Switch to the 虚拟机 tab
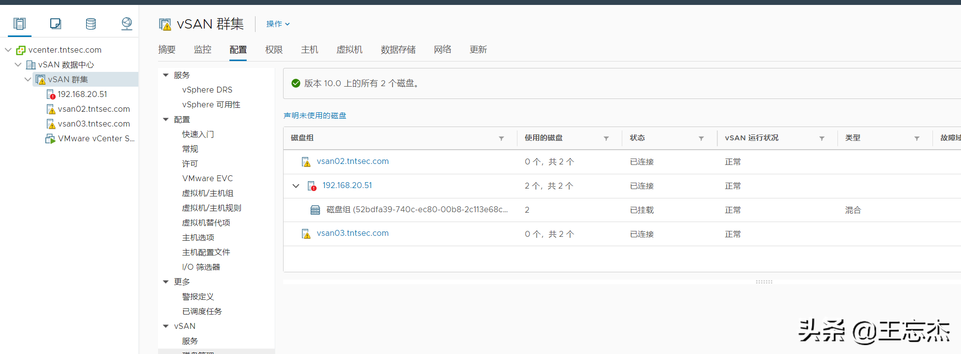 350,49
